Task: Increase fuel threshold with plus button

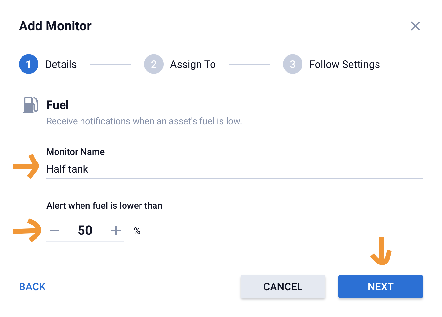Action: [116, 231]
